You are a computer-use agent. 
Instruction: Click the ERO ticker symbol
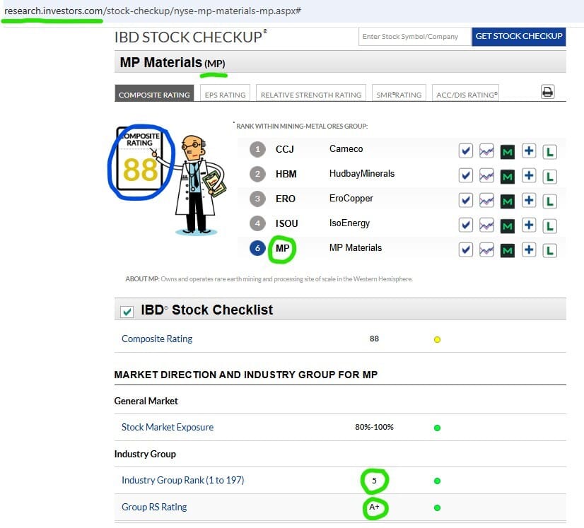[286, 199]
